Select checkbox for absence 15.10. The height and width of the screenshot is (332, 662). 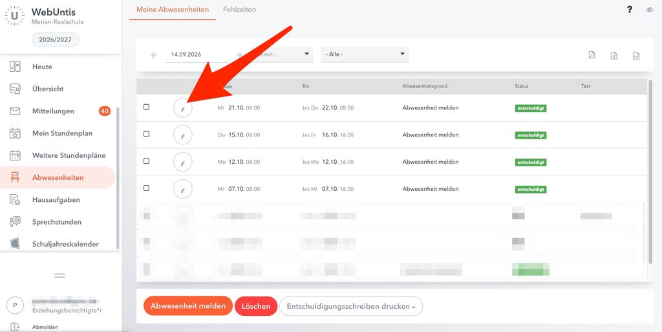point(146,134)
